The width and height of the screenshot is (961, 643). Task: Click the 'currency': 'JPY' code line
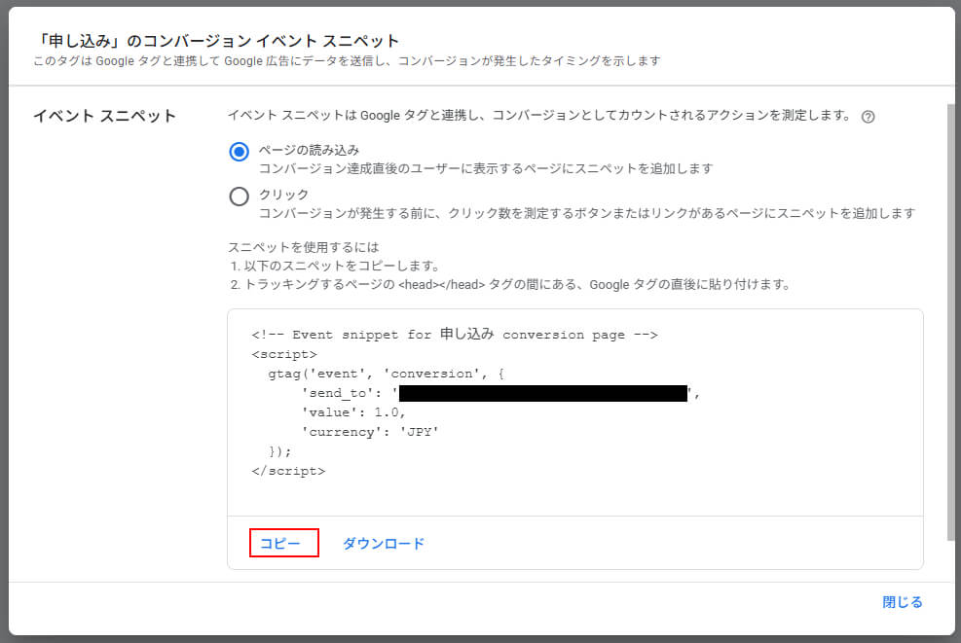click(x=370, y=432)
